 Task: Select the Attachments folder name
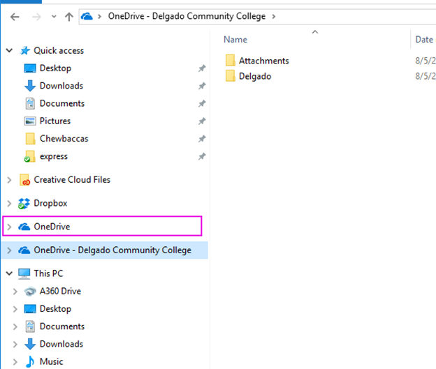pos(264,61)
